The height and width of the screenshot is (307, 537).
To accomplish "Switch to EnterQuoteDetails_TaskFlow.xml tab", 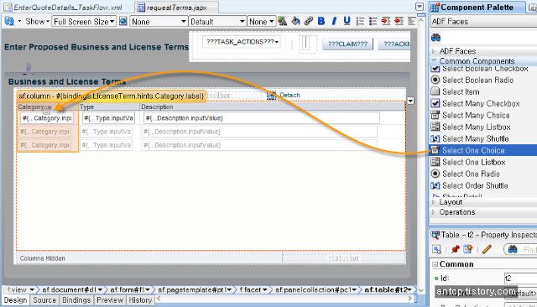I will 64,8.
